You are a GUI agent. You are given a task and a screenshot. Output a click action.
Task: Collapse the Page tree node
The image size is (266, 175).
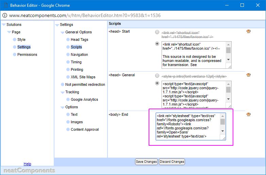tap(9, 32)
